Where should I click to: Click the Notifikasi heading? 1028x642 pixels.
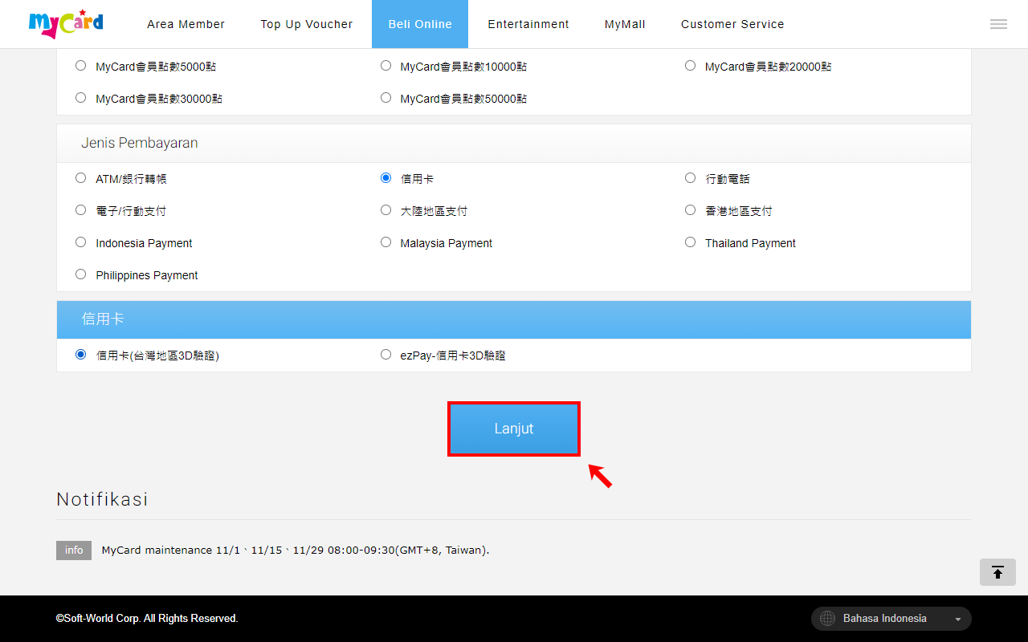pyautogui.click(x=102, y=499)
